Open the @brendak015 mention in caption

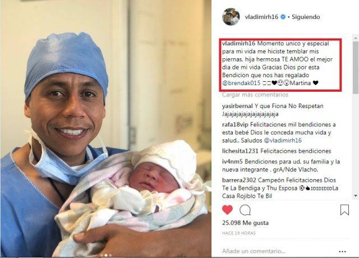[x=241, y=83]
